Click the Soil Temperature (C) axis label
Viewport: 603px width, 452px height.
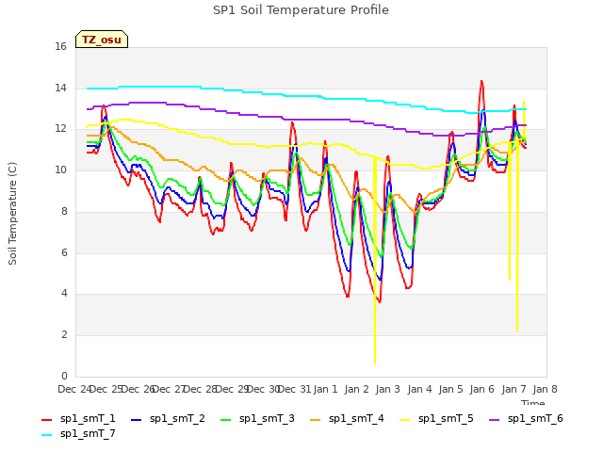coord(12,214)
